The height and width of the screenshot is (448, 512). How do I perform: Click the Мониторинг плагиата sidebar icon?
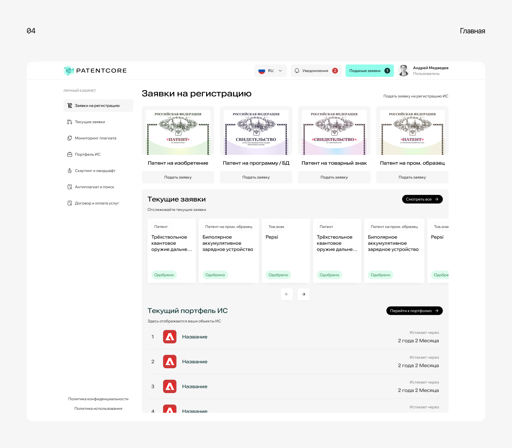click(70, 138)
